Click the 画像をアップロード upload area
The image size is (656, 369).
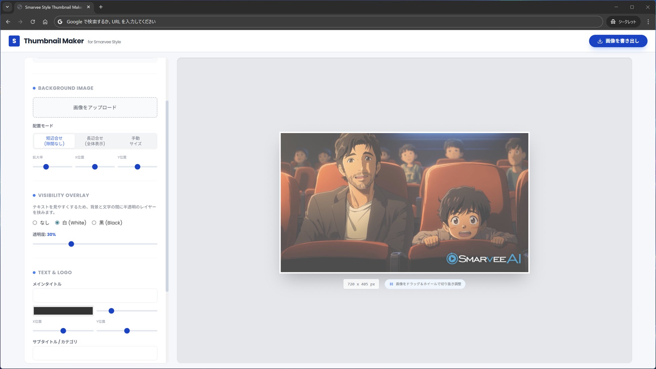[95, 108]
